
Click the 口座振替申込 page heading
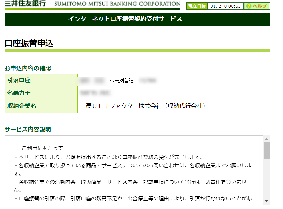29,43
